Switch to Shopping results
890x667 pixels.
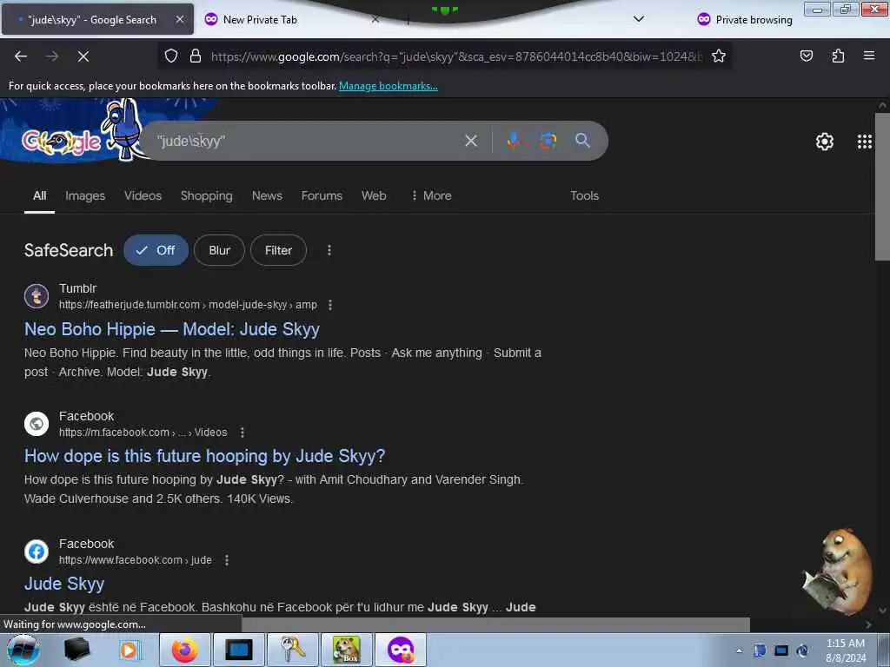click(207, 195)
